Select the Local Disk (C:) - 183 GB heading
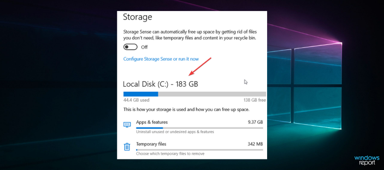Viewport: 384px width, 170px height. coord(160,84)
